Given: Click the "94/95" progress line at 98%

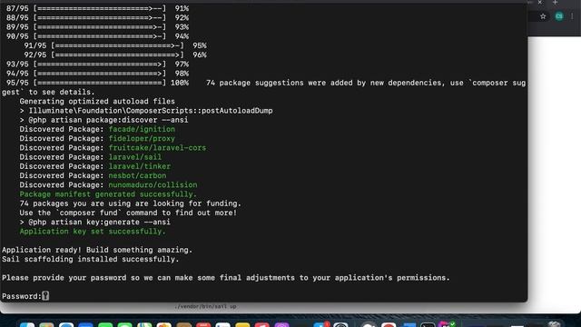Looking at the screenshot, I should tap(97, 74).
